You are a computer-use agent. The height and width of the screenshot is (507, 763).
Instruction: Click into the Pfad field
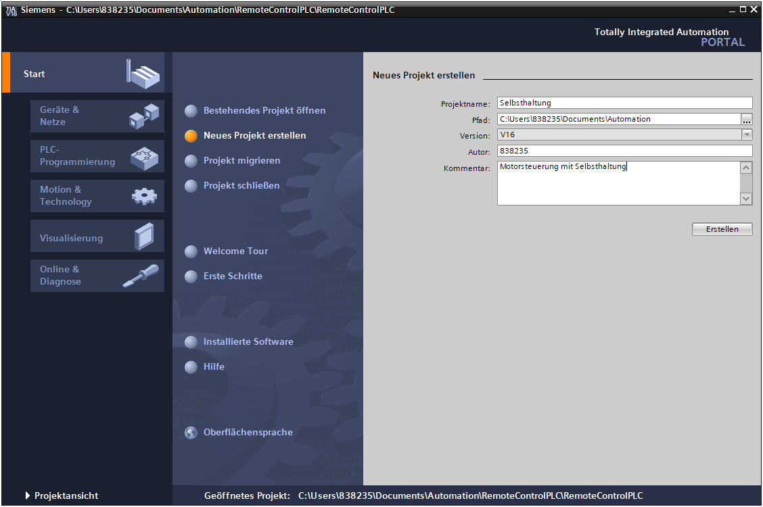point(619,119)
